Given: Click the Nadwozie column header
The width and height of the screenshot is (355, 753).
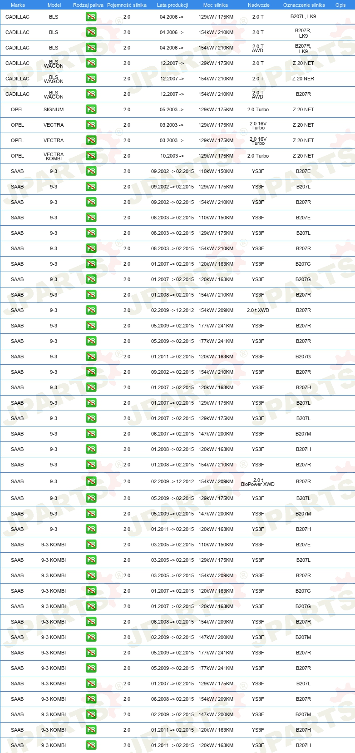Looking at the screenshot, I should (259, 5).
